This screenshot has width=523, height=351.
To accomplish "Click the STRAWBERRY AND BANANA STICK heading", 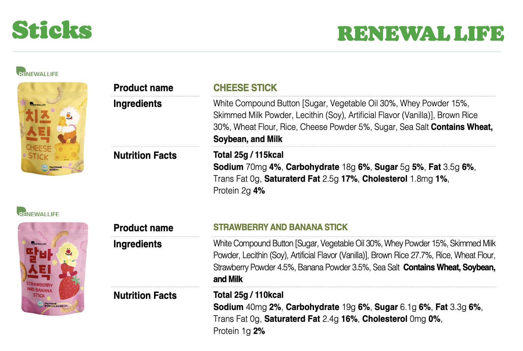I will coord(280,227).
